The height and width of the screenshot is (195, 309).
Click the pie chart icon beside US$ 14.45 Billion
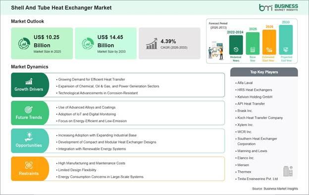coord(88,44)
